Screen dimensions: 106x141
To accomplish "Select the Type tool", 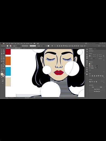I will point(2,55).
